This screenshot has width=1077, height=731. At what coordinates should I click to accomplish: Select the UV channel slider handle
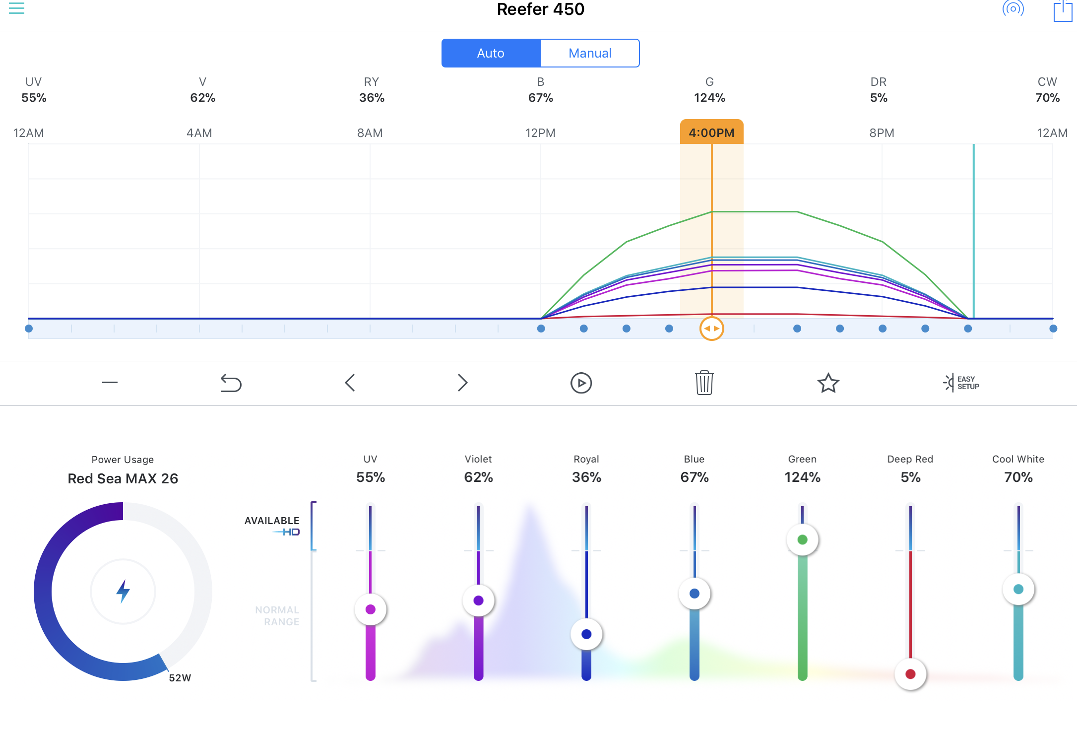click(x=371, y=609)
